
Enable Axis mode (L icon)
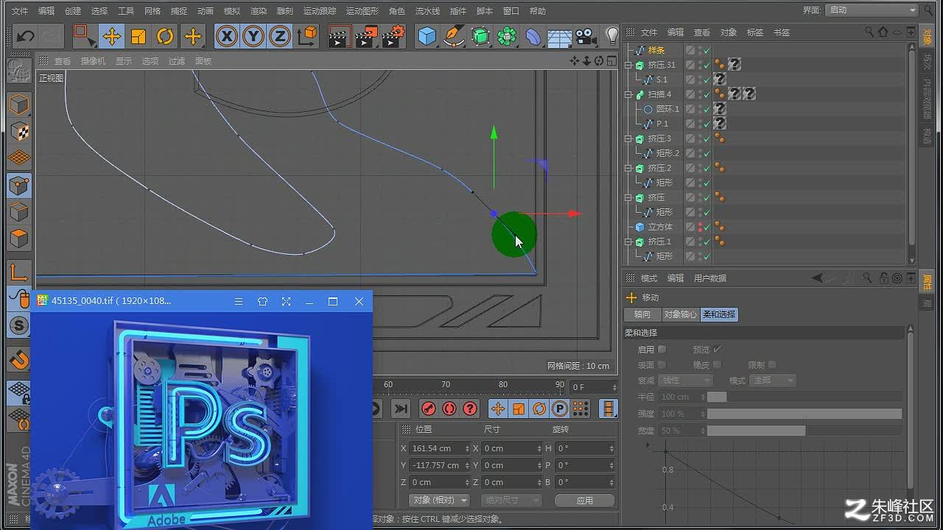click(19, 272)
